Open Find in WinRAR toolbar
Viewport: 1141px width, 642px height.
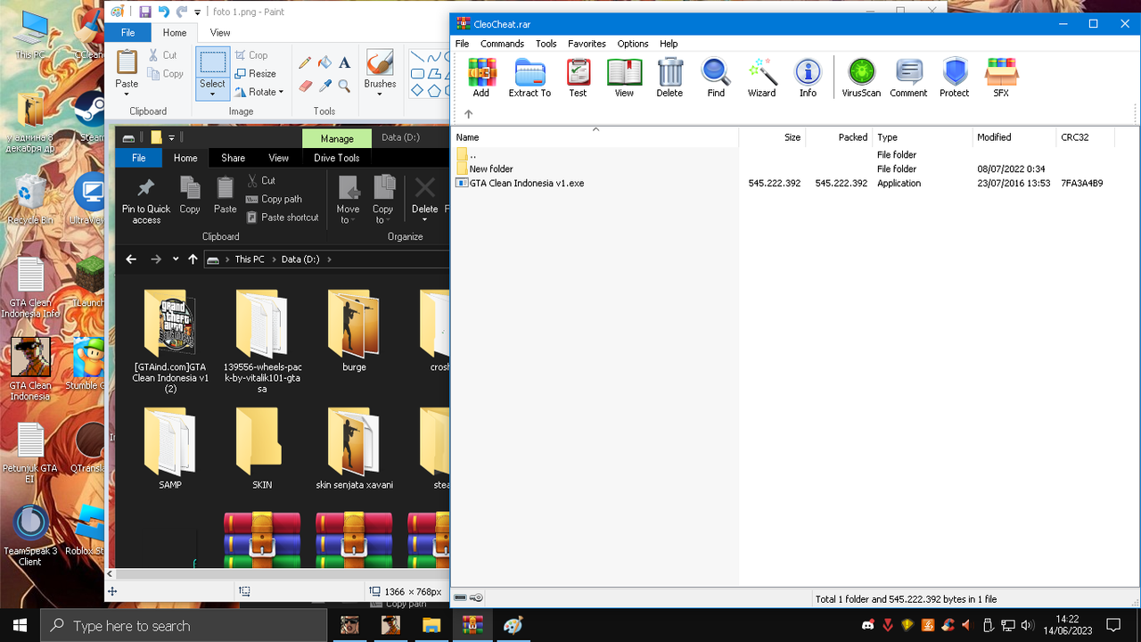716,78
